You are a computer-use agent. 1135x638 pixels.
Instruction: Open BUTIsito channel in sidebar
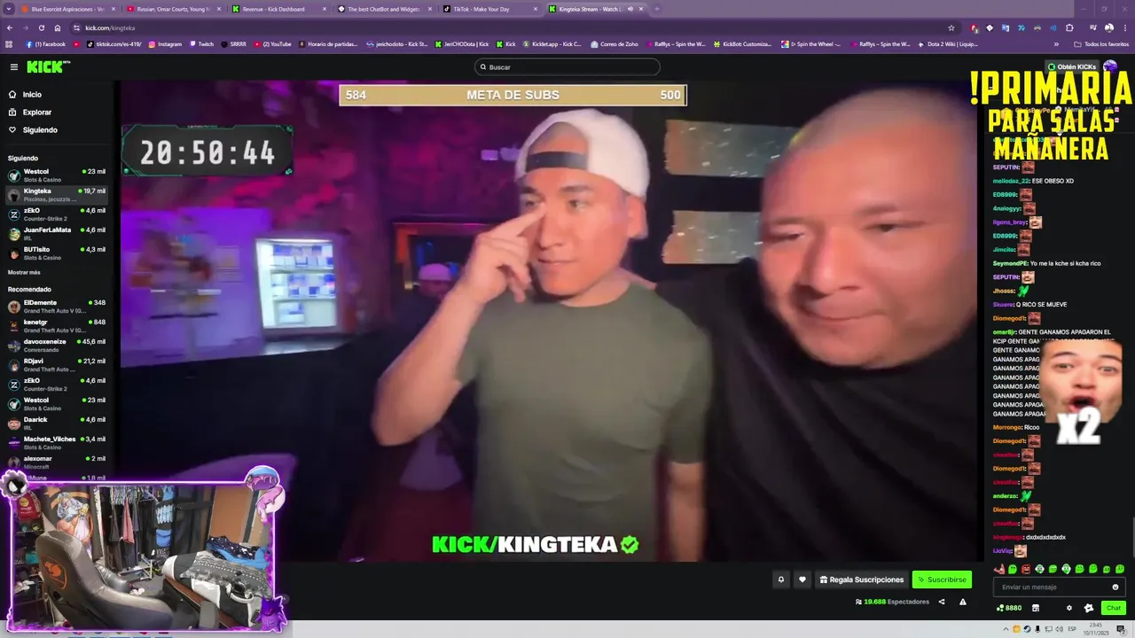pos(57,253)
